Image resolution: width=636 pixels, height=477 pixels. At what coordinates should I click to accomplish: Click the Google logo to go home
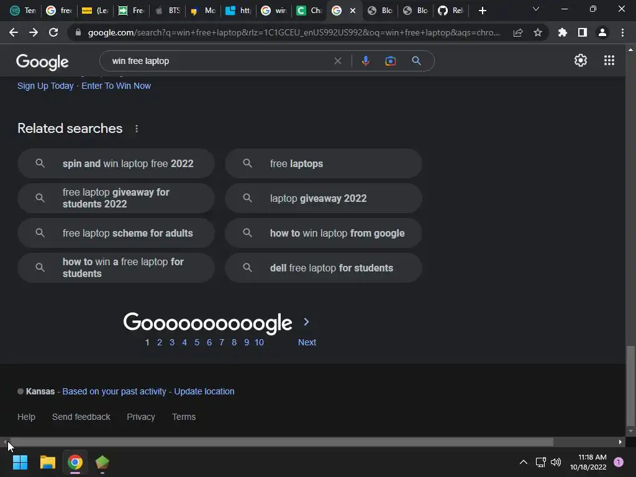pos(42,62)
